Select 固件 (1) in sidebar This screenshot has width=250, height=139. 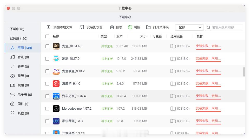point(23,104)
